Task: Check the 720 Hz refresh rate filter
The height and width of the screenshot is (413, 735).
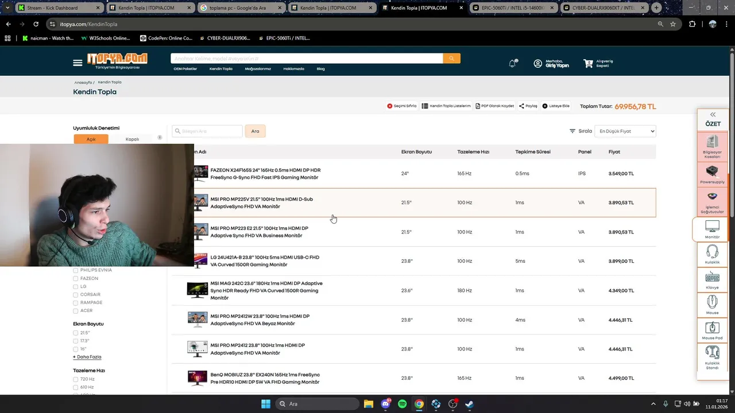Action: point(75,379)
